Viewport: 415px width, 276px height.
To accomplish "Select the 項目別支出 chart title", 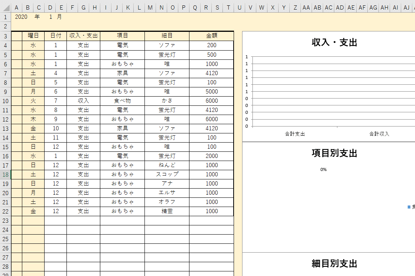I will [x=334, y=153].
